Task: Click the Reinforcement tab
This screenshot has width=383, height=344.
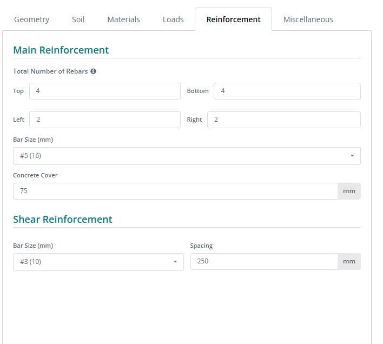Action: (x=233, y=19)
